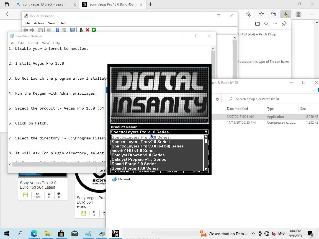Click the muted volume tray icon
Screen dimensions: 319x239
click(273, 234)
